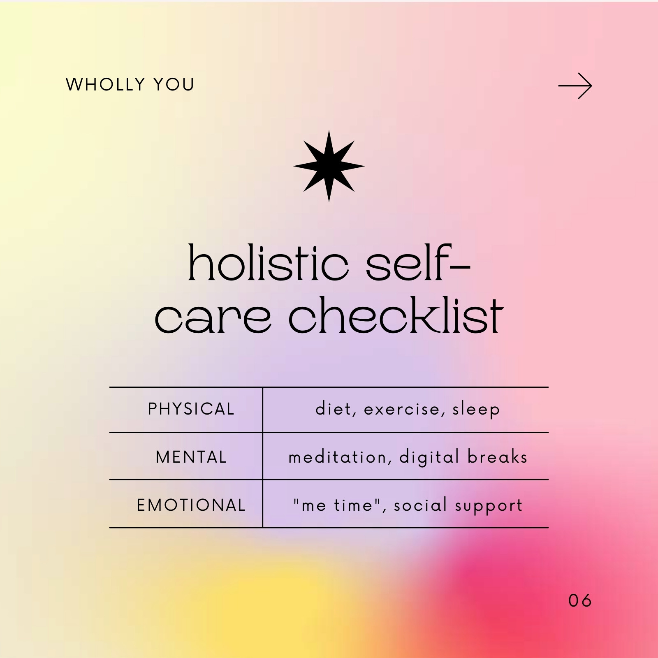The width and height of the screenshot is (658, 658).
Task: Click the page number 06
Action: (x=580, y=601)
